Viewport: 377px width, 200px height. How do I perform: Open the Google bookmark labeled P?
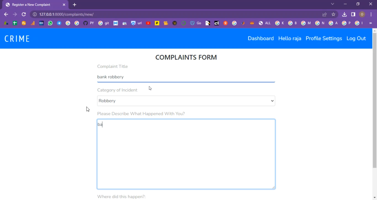click(x=346, y=23)
